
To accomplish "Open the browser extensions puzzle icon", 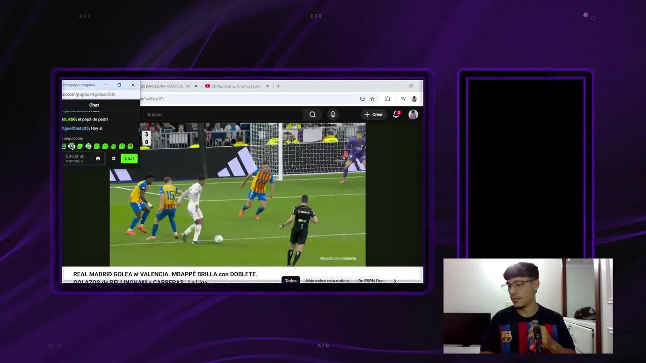I will pyautogui.click(x=388, y=99).
